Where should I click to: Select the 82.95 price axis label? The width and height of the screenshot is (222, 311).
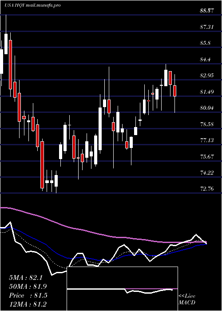pyautogui.click(x=206, y=76)
